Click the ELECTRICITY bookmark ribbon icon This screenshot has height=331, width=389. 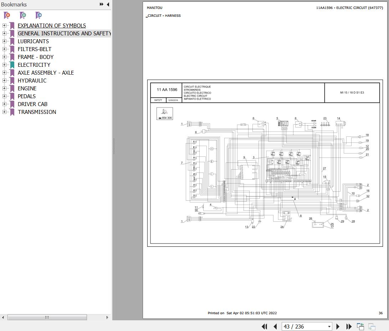coord(12,65)
